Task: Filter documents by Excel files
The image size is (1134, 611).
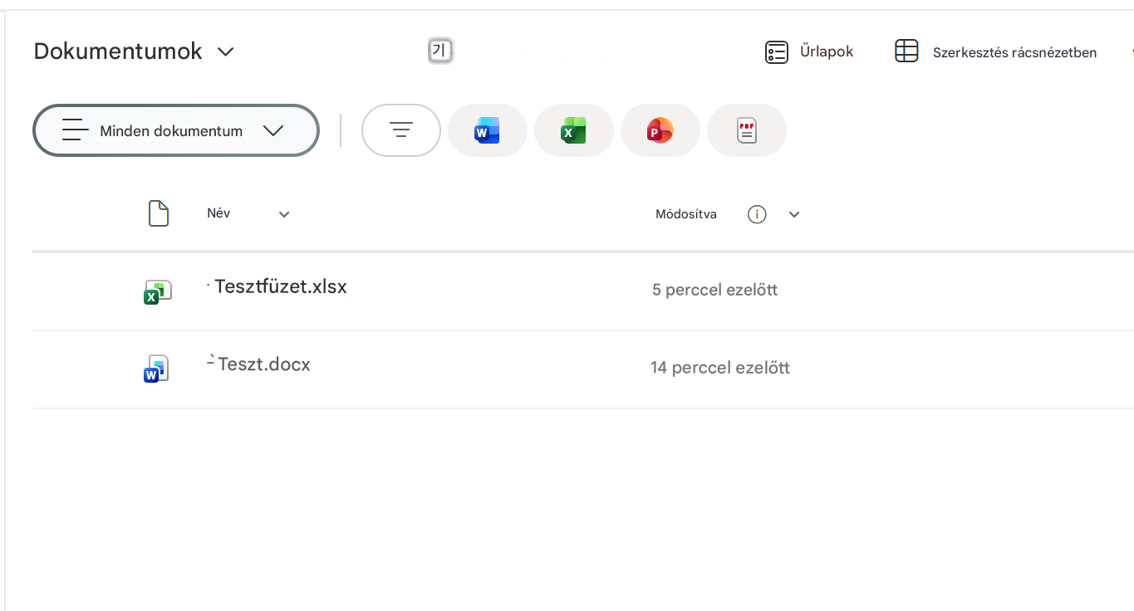Action: pyautogui.click(x=574, y=130)
